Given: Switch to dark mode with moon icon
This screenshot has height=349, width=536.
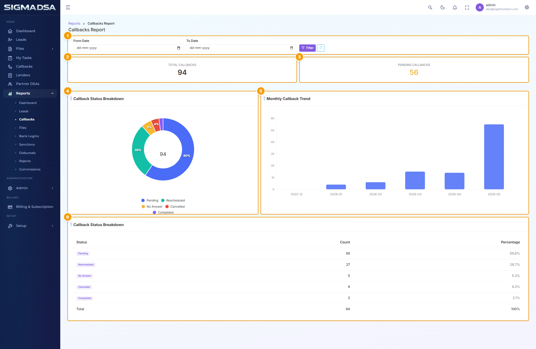Looking at the screenshot, I should point(442,8).
